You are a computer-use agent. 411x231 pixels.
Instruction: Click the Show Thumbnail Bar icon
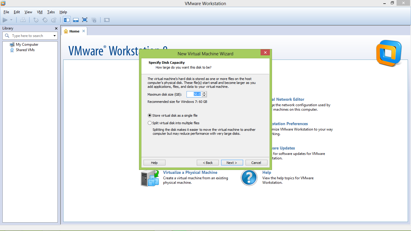76,20
